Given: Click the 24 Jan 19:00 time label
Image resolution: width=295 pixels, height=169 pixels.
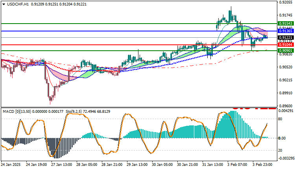Looking at the screenshot, I should [36, 165].
